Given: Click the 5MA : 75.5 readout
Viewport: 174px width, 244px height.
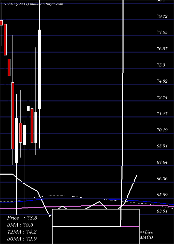Looking at the screenshot, I should [20, 225].
